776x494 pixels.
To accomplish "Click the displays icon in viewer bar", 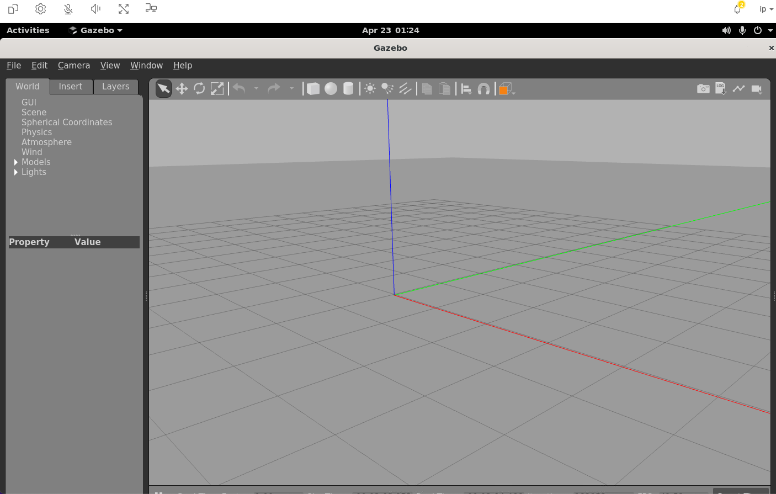I will tap(151, 8).
